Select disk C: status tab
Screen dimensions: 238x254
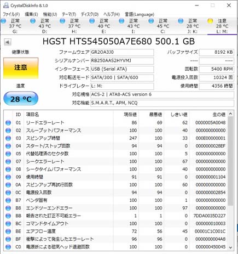[x=162, y=26]
